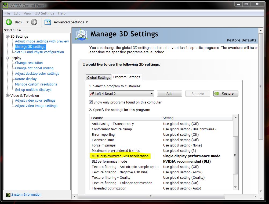Click the Manage 3D Settings header icon
269x204 pixels.
(81, 35)
